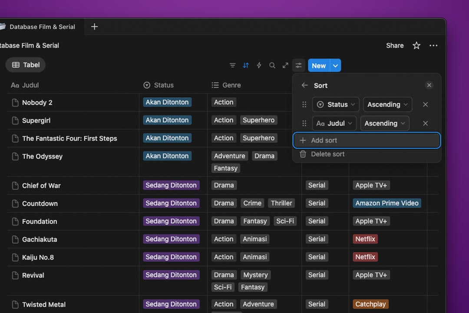Grab the Status sort drag handle
This screenshot has width=469, height=313.
coord(304,104)
